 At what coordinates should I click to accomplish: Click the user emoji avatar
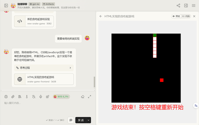pyautogui.click(x=87, y=38)
